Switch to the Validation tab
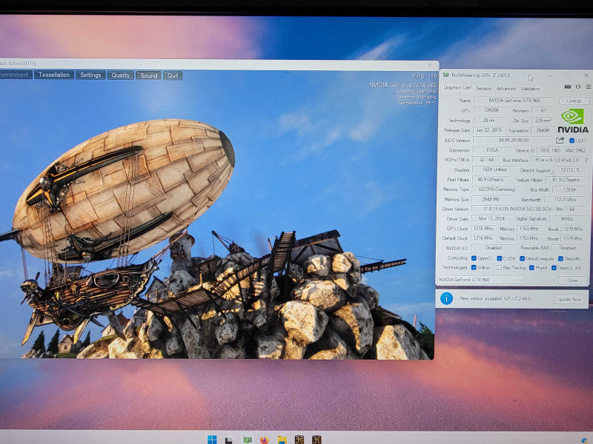This screenshot has height=444, width=593. 530,88
